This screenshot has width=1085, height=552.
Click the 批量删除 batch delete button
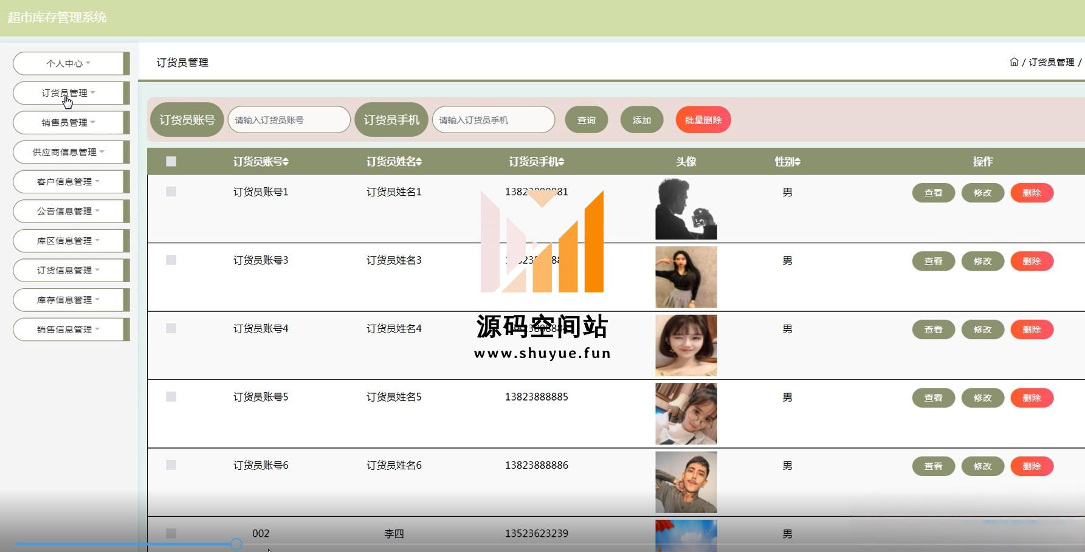coord(703,120)
